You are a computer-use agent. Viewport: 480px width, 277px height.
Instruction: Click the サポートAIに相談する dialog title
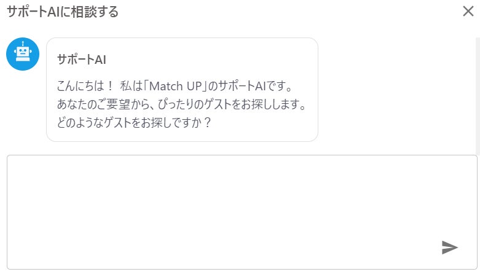[x=63, y=12]
